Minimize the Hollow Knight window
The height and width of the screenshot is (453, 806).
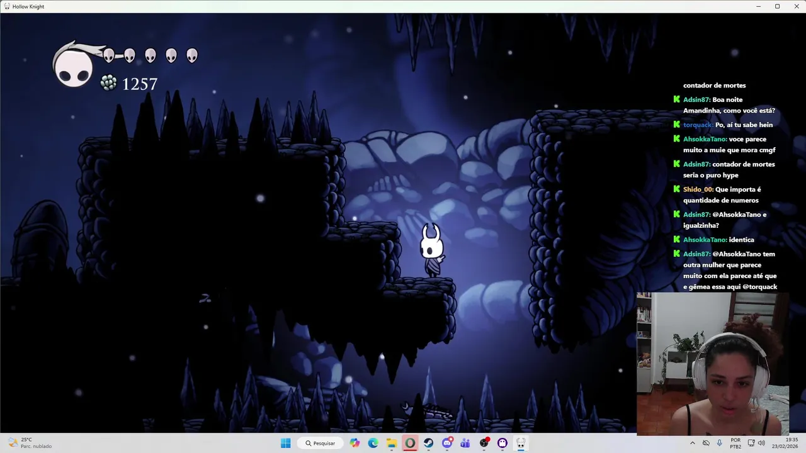pyautogui.click(x=758, y=6)
